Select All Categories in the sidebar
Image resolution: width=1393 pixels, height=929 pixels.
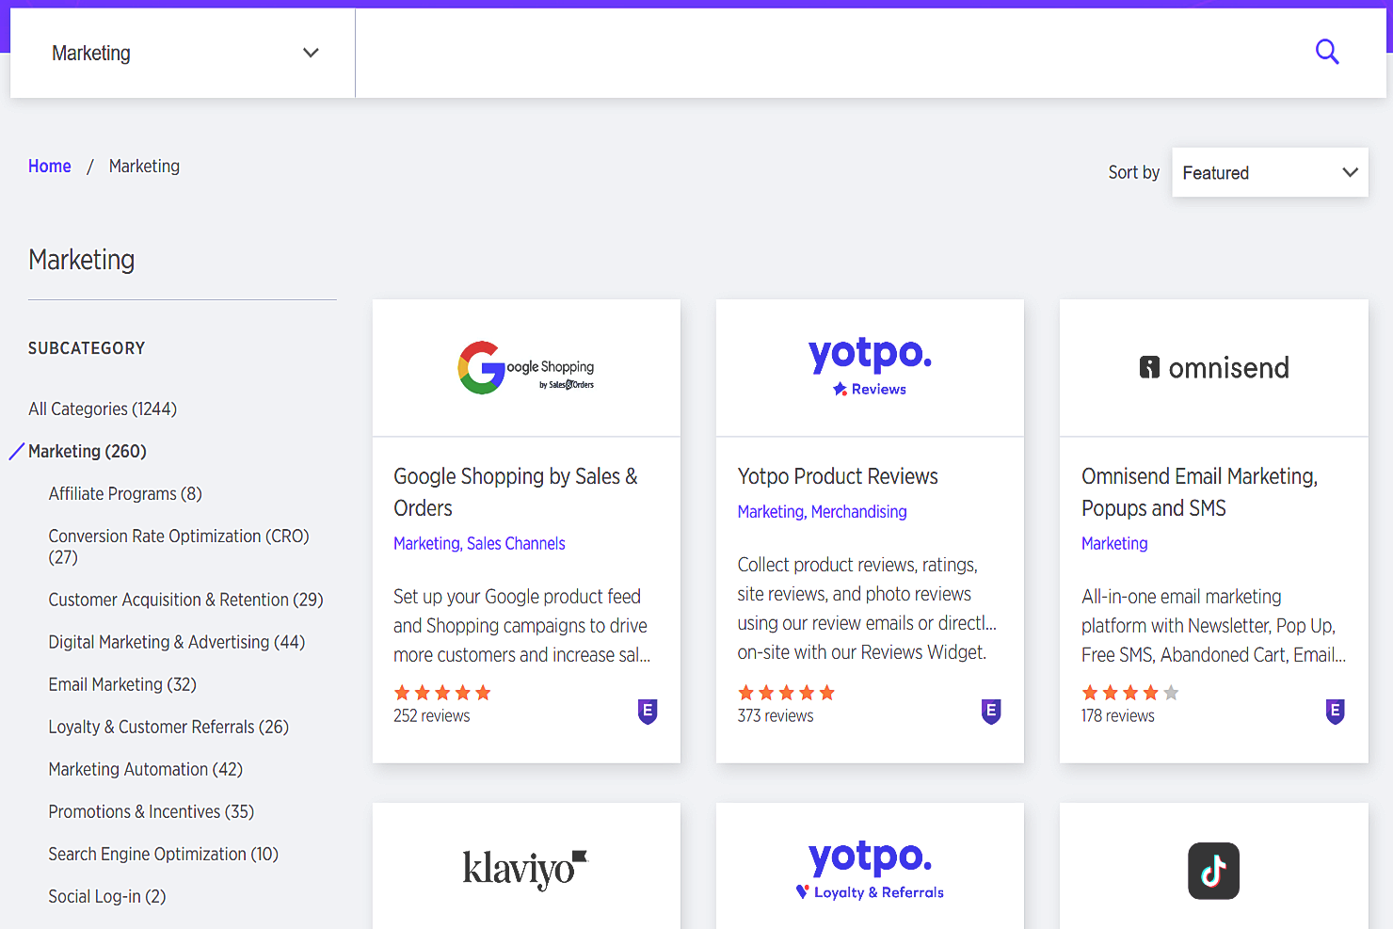[x=103, y=408]
